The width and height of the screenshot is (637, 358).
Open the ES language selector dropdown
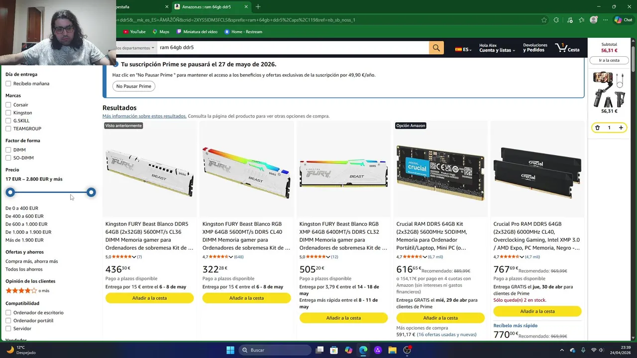tap(463, 49)
